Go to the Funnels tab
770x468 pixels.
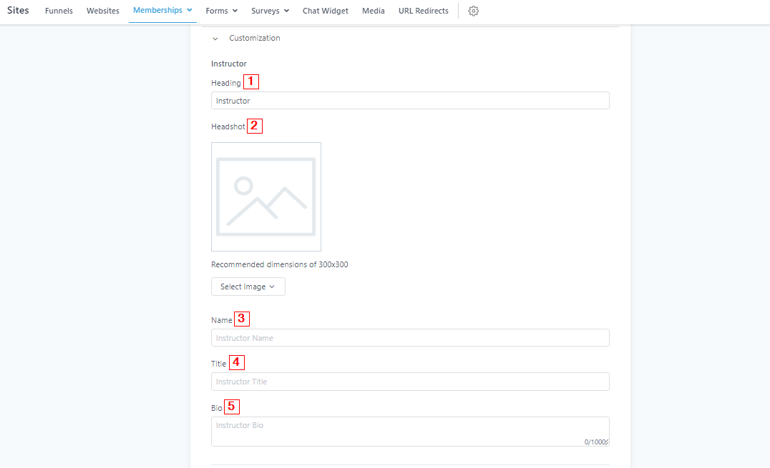pos(59,11)
